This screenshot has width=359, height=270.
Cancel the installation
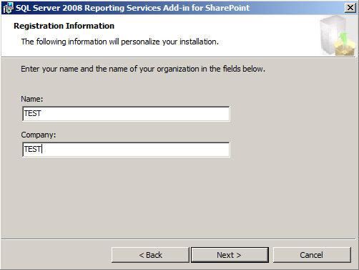tap(312, 255)
